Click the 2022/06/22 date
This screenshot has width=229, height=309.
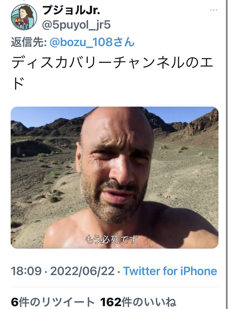[82, 271]
